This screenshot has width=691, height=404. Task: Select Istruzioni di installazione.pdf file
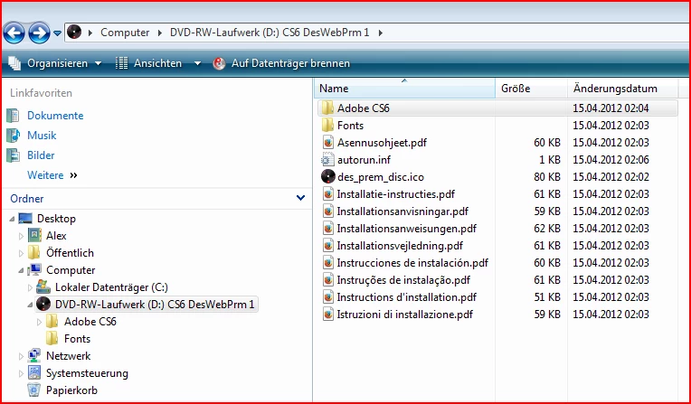pyautogui.click(x=404, y=315)
